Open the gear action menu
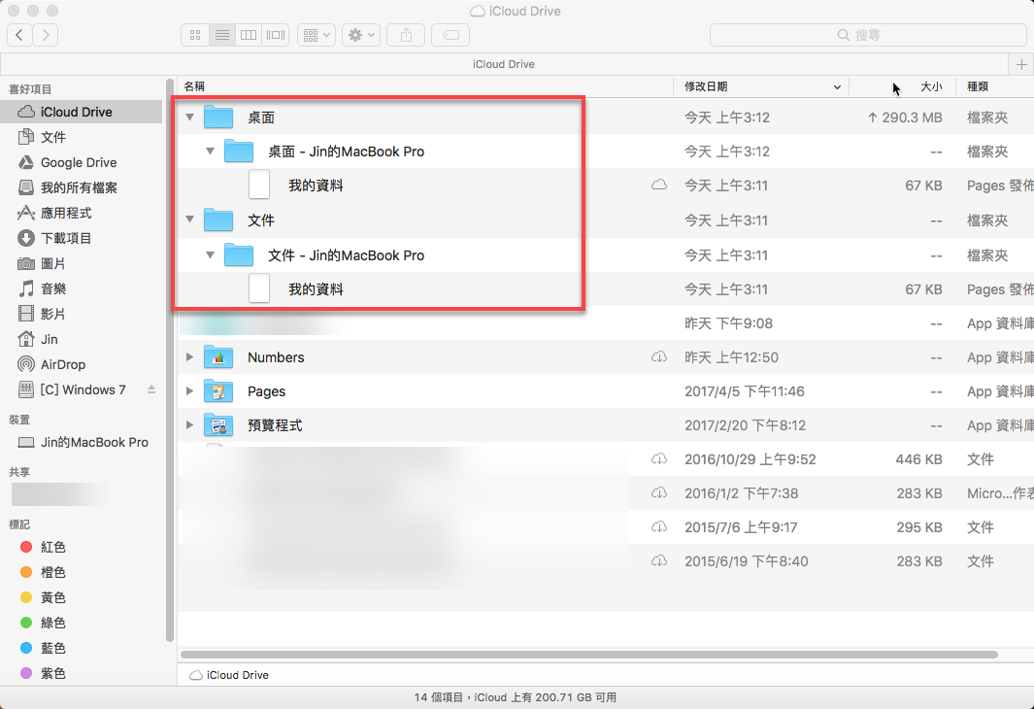The height and width of the screenshot is (709, 1034). 361,35
